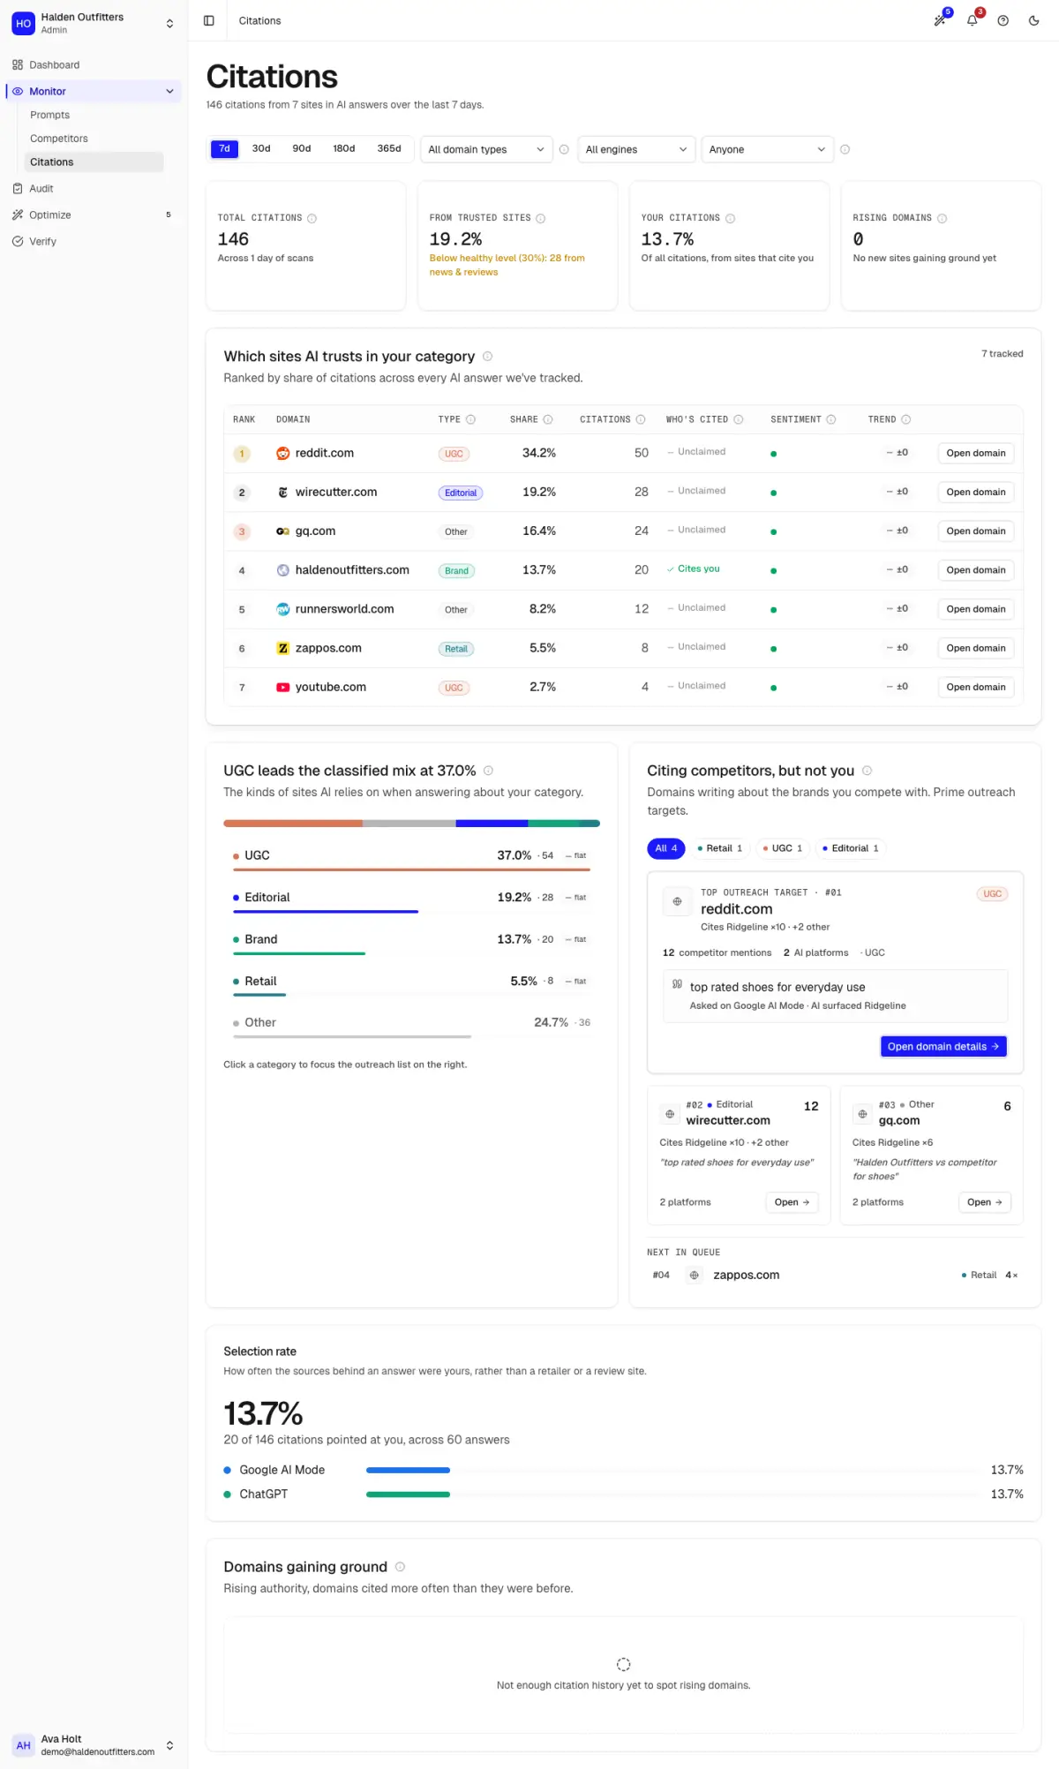Select the 90d time range
This screenshot has width=1059, height=1769.
click(302, 149)
